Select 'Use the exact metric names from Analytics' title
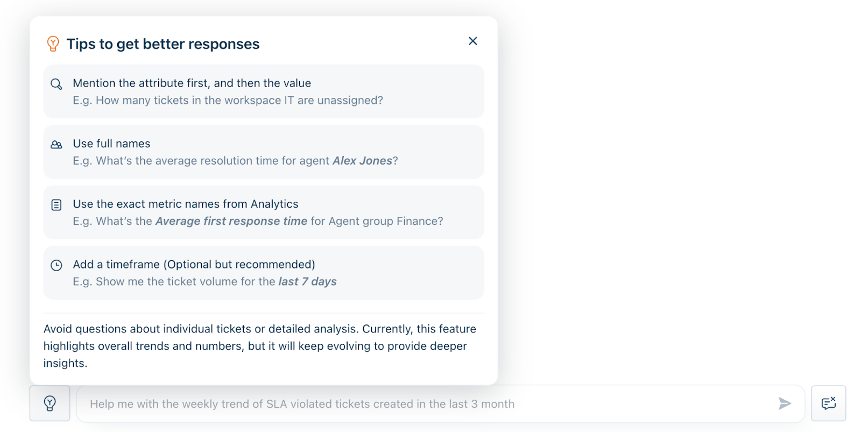Viewport: 861px width, 432px height. (185, 204)
